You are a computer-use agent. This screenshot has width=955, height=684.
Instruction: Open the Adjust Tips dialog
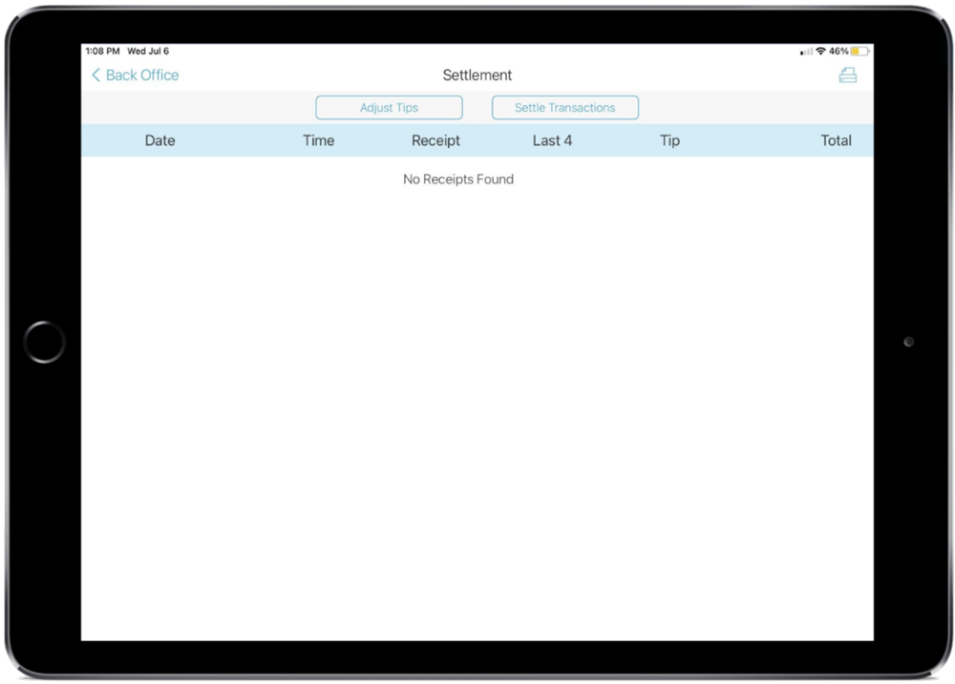click(389, 108)
